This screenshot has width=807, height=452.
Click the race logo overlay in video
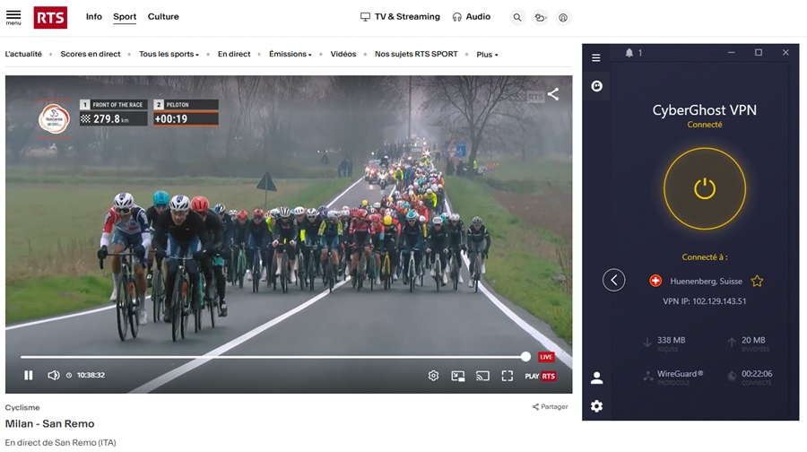54,119
